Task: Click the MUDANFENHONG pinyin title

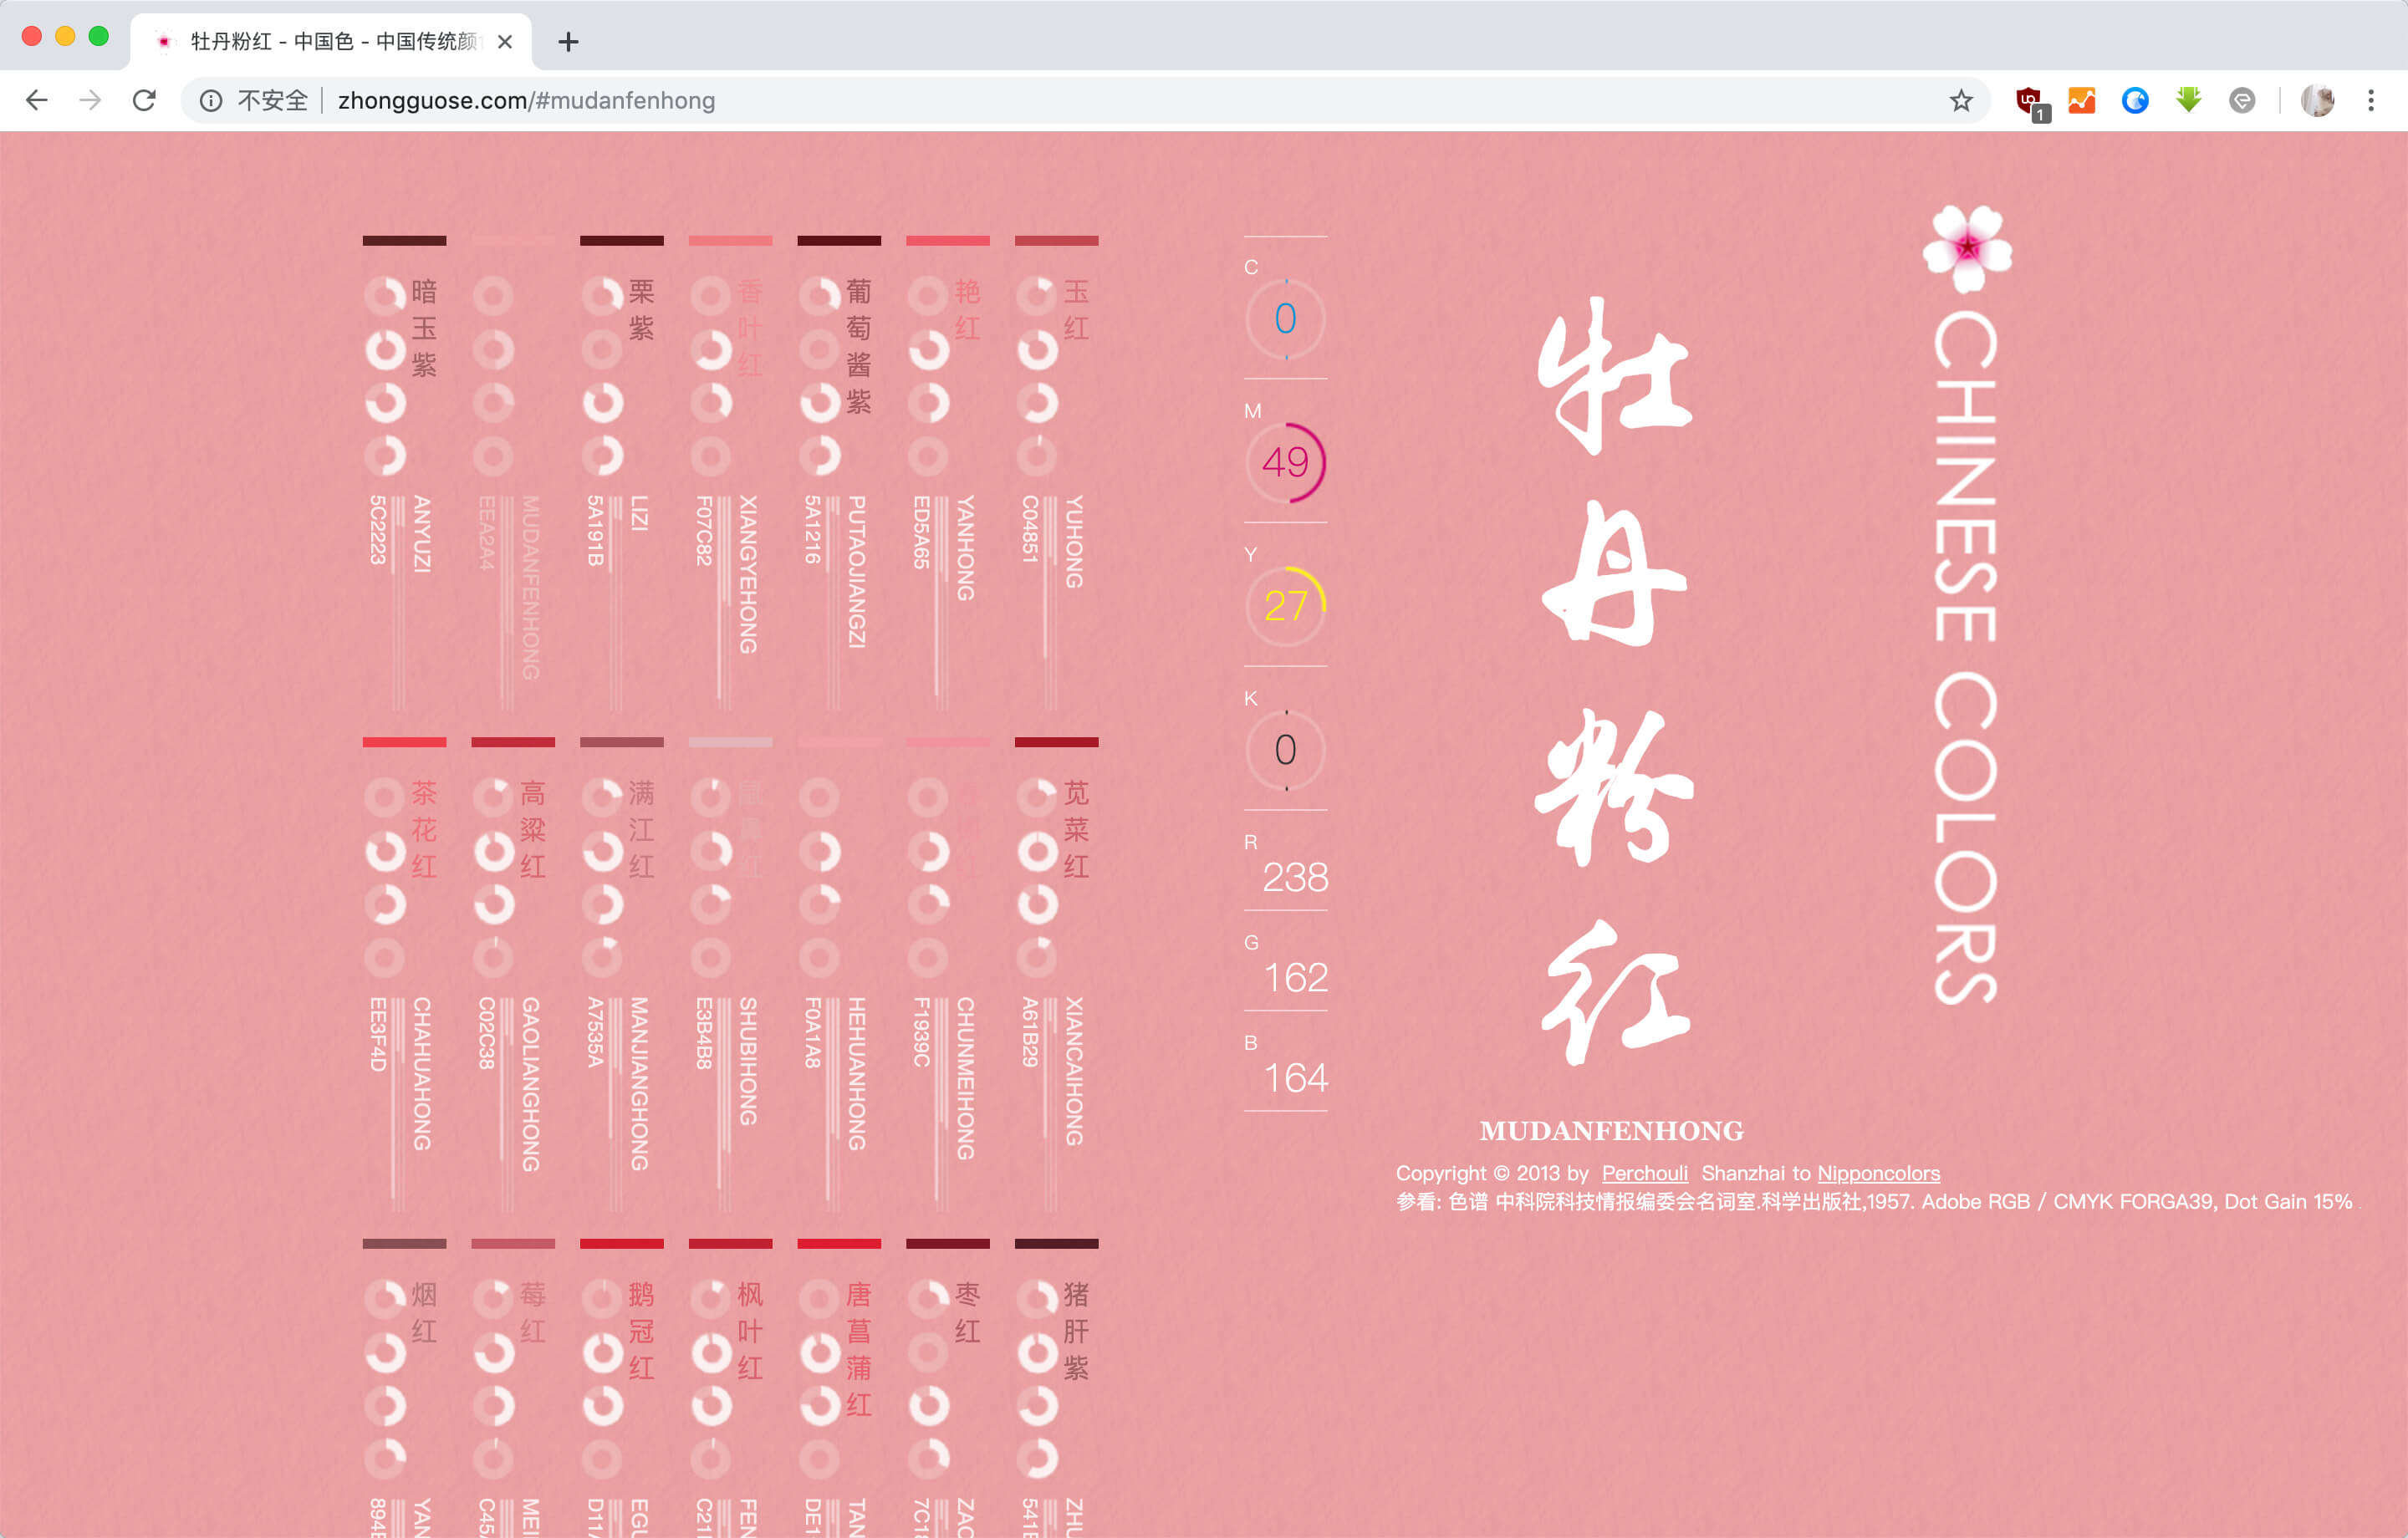Action: 1611,1131
